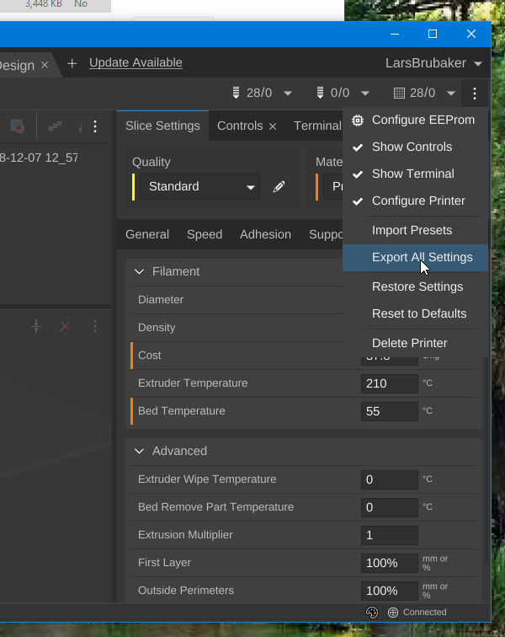This screenshot has width=505, height=637.
Task: Switch to Terminal tab
Action: (x=317, y=126)
